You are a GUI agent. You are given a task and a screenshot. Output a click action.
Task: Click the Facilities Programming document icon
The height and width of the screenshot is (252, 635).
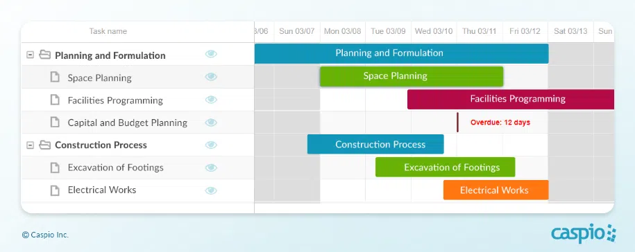tap(55, 100)
